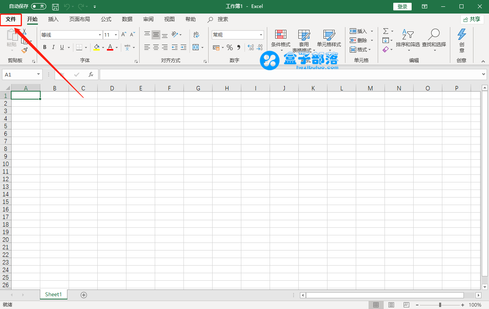The image size is (489, 309).
Task: Open Find and Select (查找和选择)
Action: coord(434,41)
